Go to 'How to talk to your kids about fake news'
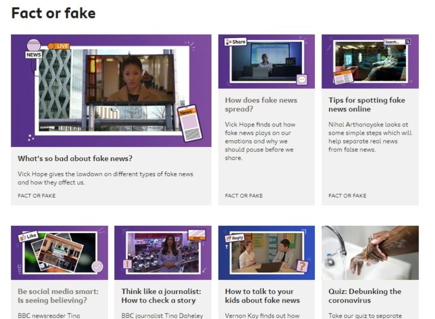435x319 pixels. [263, 296]
